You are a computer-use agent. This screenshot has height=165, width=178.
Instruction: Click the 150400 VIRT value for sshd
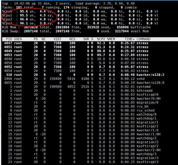tap(56, 79)
